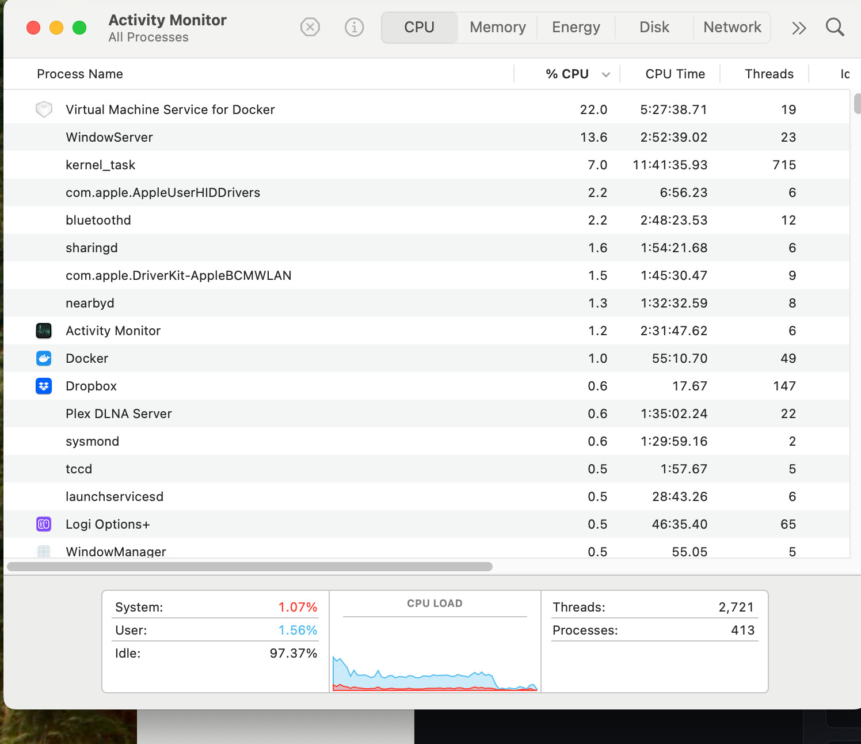Click the horizontal scrollbar under the process list

pos(250,567)
